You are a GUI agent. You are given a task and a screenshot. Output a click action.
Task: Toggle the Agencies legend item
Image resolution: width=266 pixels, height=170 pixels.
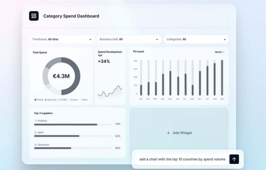pos(51,100)
